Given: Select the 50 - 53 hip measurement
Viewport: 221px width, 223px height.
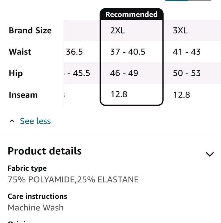Looking at the screenshot, I should coord(187,73).
